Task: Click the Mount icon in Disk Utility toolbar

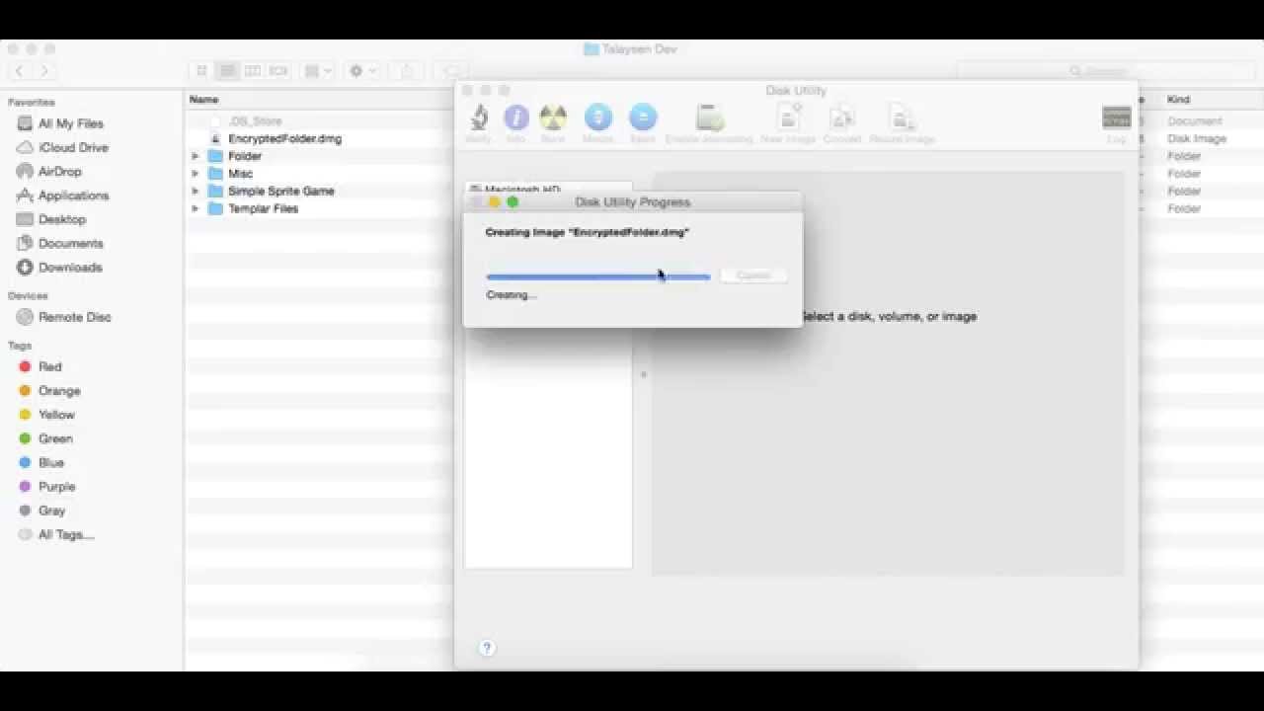Action: 597,118
